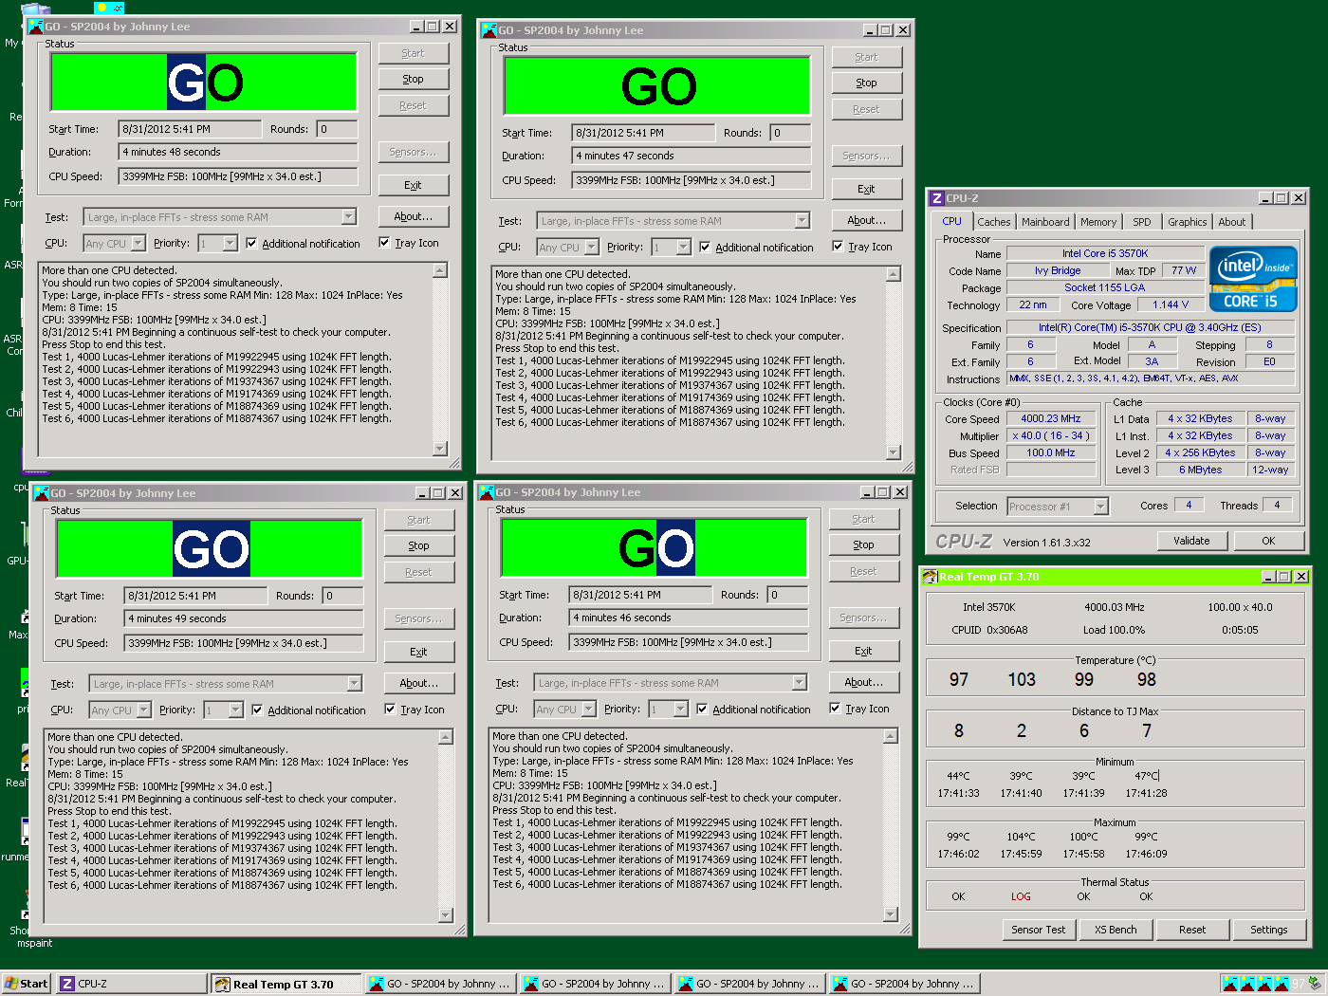
Task: Open Test type dropdown in 49-second SP2004 window
Action: 355,684
